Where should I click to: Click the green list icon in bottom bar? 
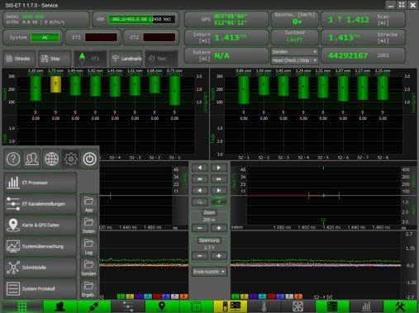click(332, 306)
